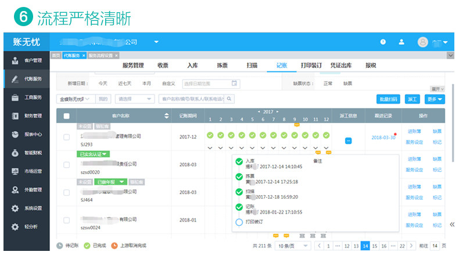Click month 1 green check for SJ293
459x266 pixels.
[x=210, y=135]
